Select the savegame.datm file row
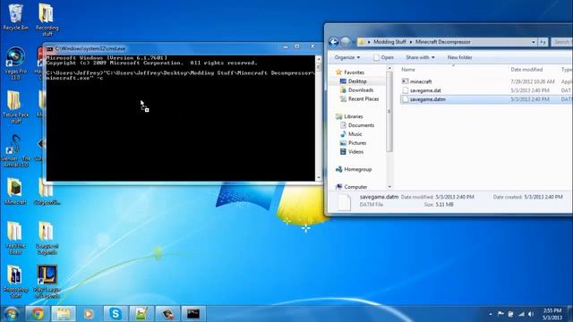 point(486,99)
